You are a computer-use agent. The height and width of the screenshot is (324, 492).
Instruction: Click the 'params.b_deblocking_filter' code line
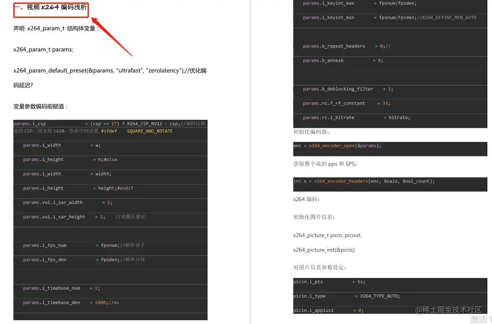point(348,89)
